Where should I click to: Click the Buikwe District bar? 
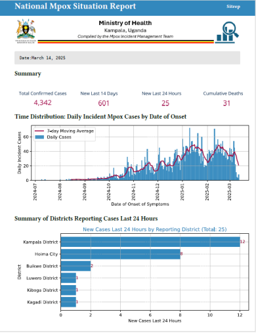[x=75, y=266]
